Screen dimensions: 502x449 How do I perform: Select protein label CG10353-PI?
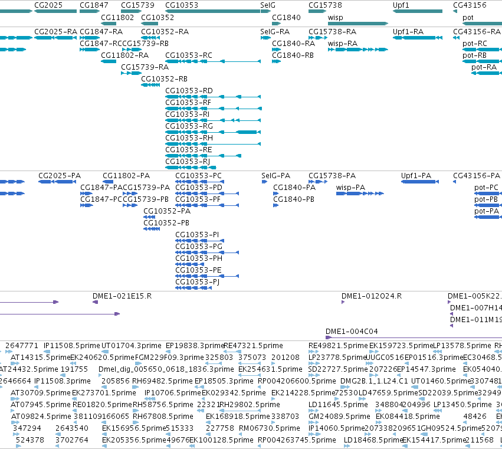197,235
